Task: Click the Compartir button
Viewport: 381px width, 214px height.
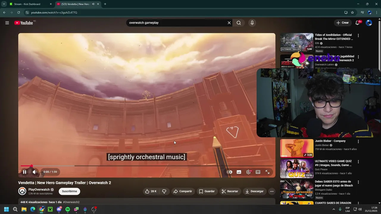Action: pyautogui.click(x=183, y=191)
